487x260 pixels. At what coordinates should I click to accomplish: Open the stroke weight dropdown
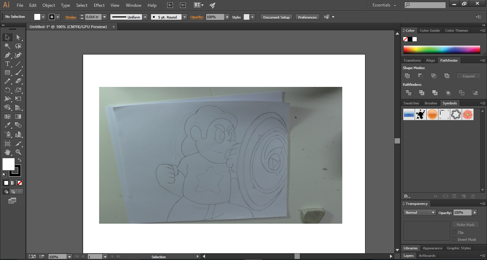pyautogui.click(x=104, y=17)
